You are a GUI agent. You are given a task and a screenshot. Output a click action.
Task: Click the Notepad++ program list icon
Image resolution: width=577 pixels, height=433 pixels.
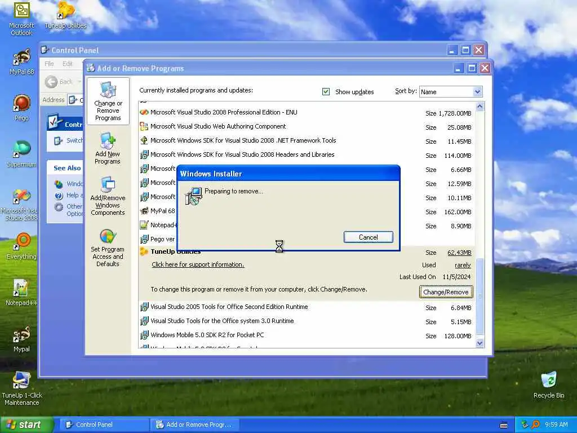point(144,225)
